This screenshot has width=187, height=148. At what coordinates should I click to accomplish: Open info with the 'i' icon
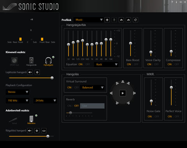click(x=176, y=2)
